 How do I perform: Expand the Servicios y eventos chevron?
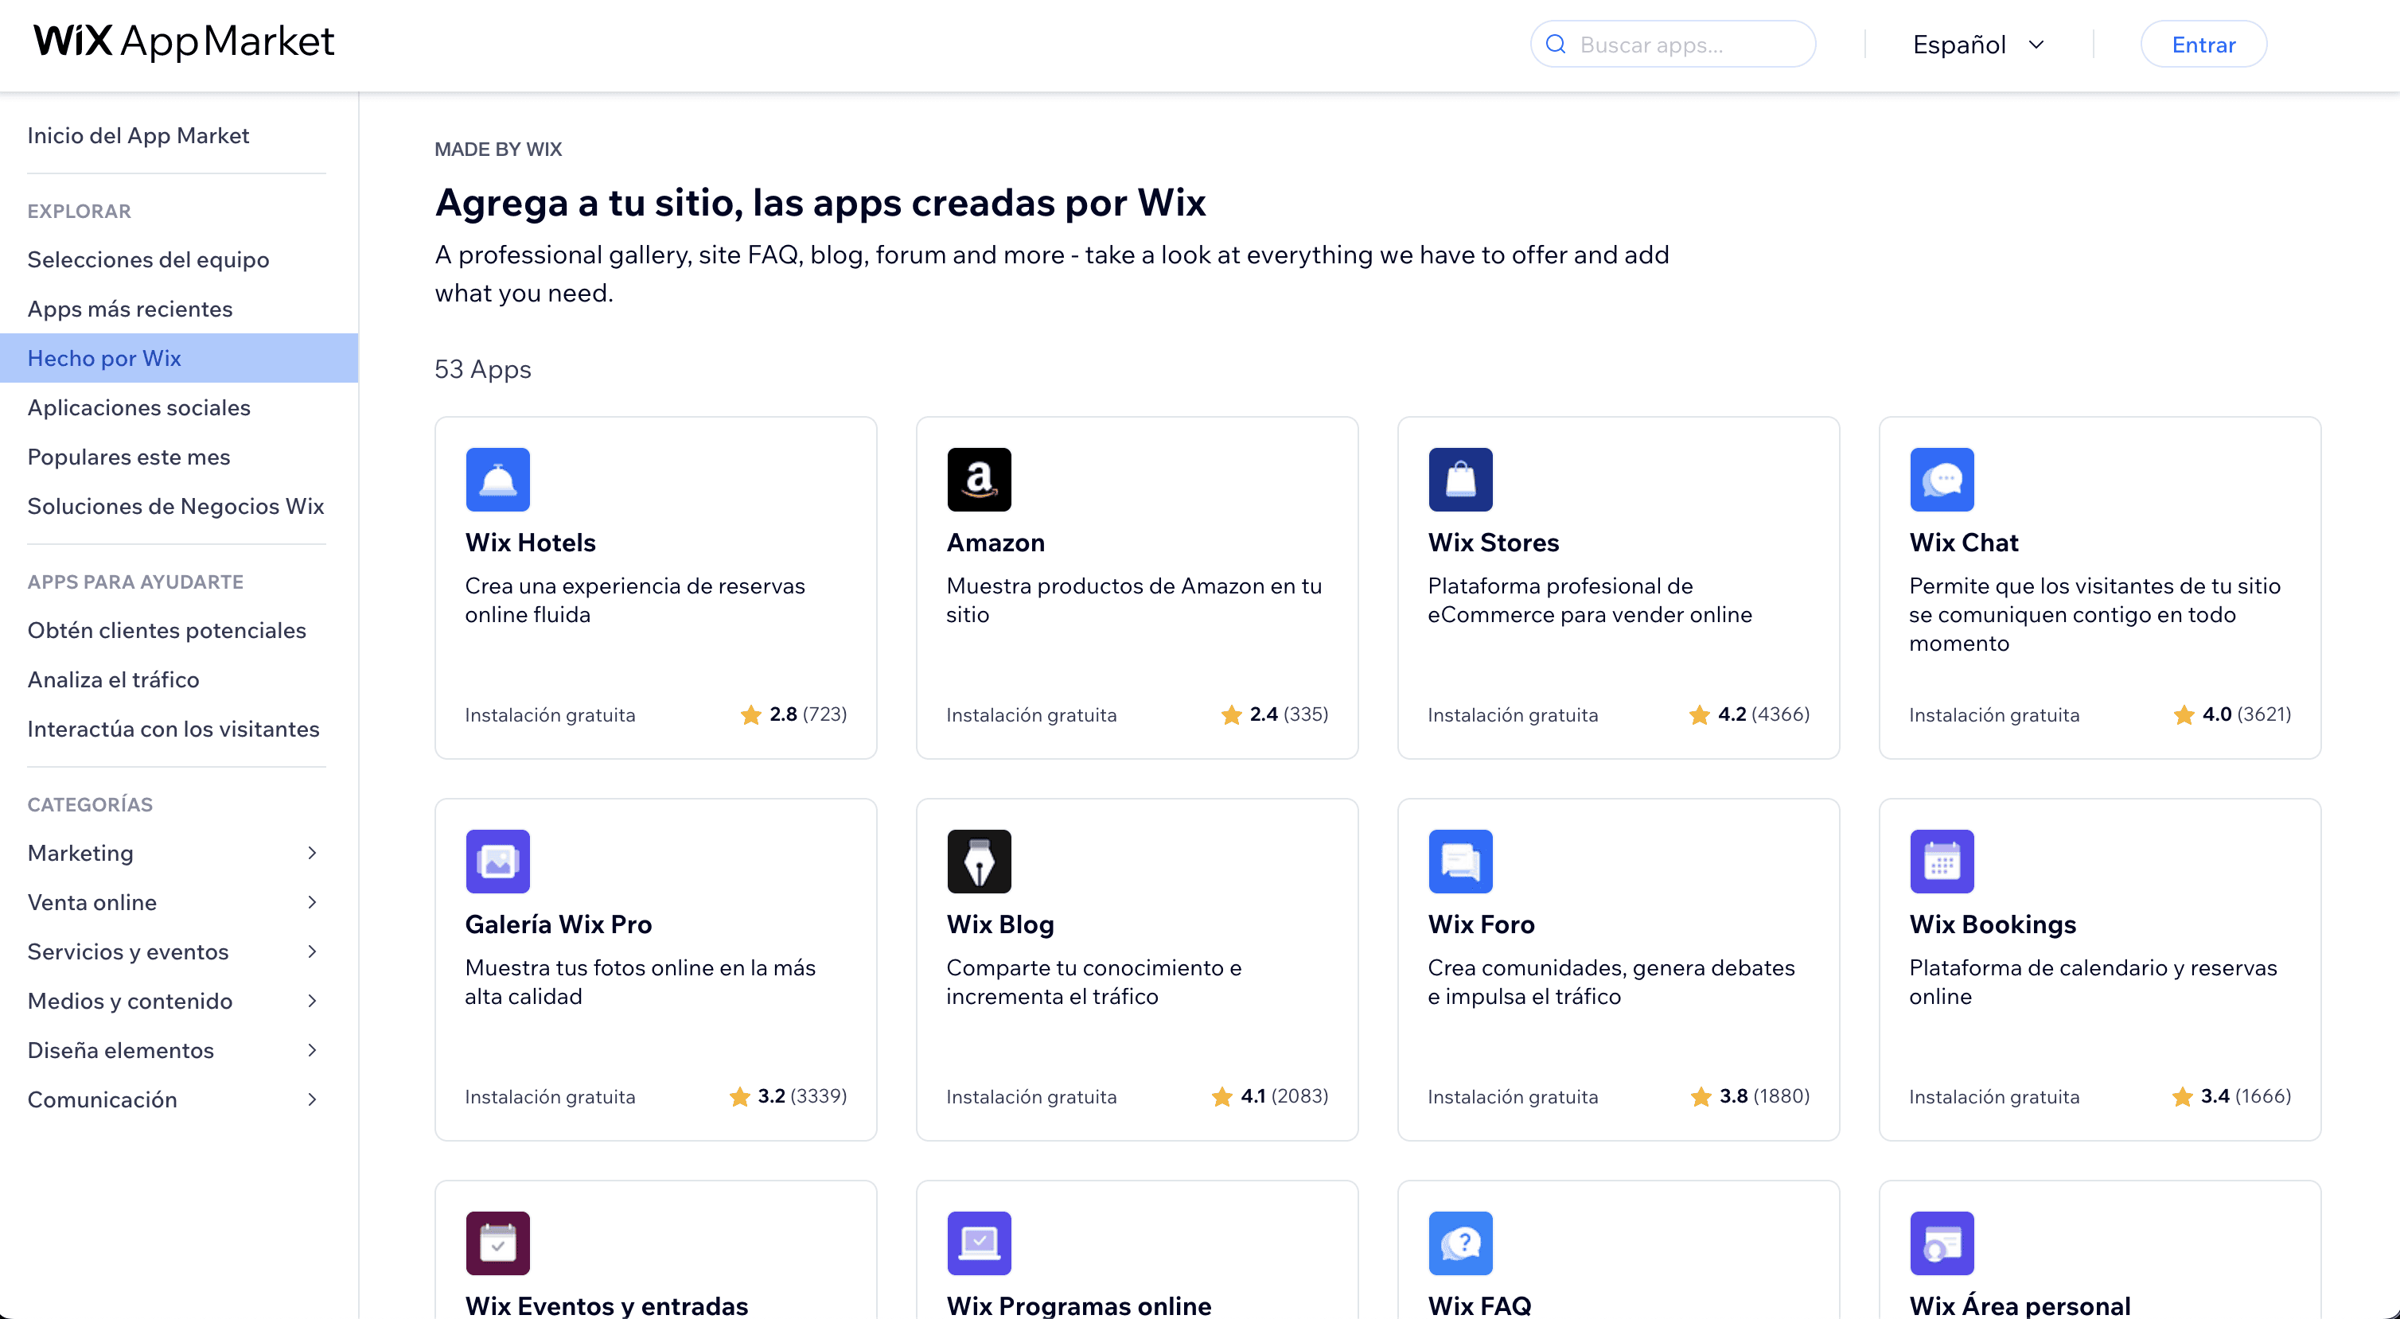(312, 951)
